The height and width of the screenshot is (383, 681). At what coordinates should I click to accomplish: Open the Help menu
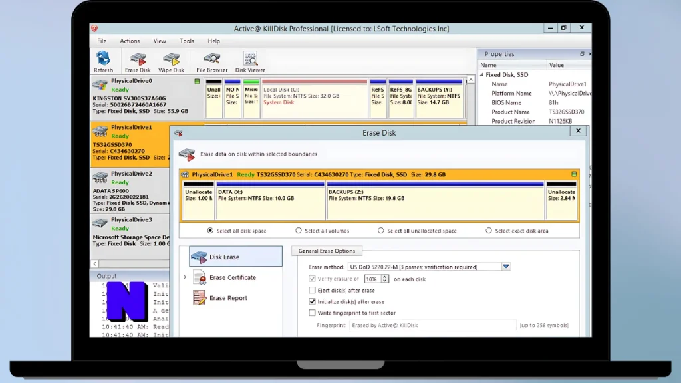pos(213,41)
